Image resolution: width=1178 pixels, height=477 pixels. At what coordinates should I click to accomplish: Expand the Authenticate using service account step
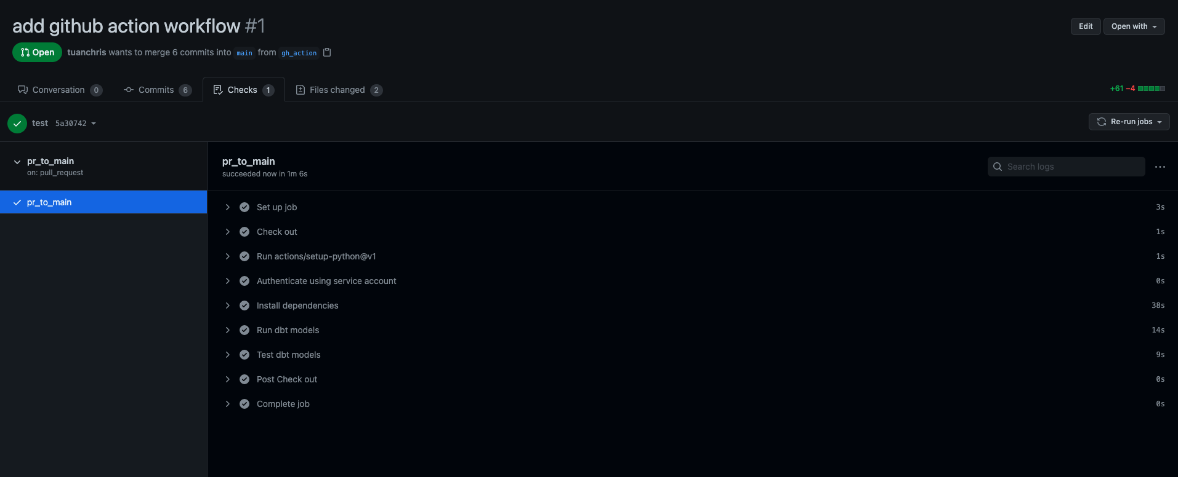pos(228,281)
